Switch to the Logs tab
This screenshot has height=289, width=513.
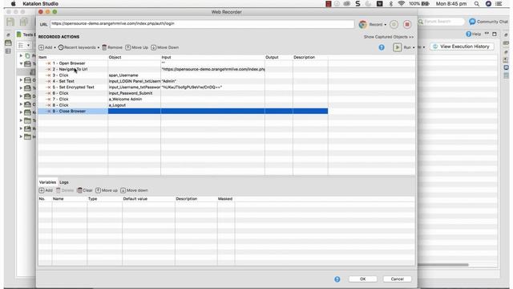(64, 182)
